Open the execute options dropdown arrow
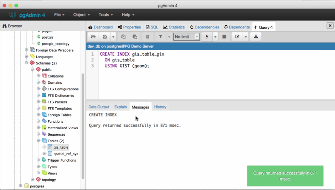 pyautogui.click(x=215, y=37)
